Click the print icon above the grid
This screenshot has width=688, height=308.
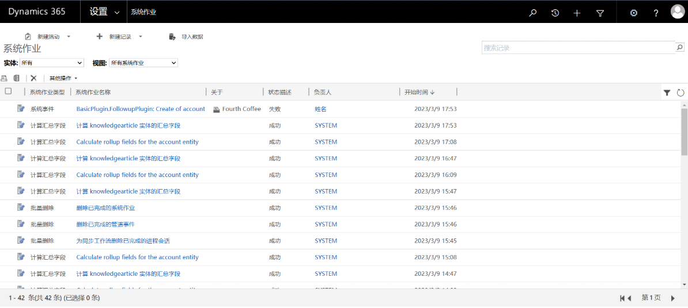pos(4,78)
